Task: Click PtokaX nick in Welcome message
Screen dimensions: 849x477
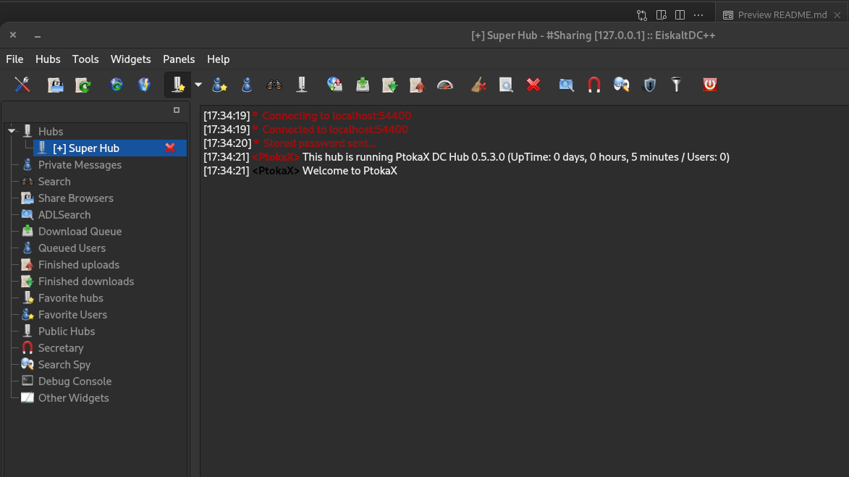Action: coord(276,171)
